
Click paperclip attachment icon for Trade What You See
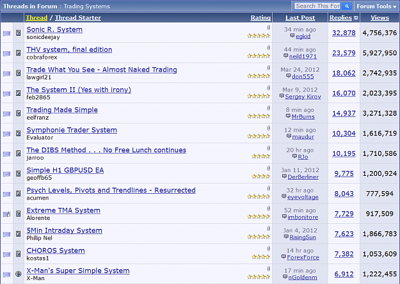tap(268, 68)
